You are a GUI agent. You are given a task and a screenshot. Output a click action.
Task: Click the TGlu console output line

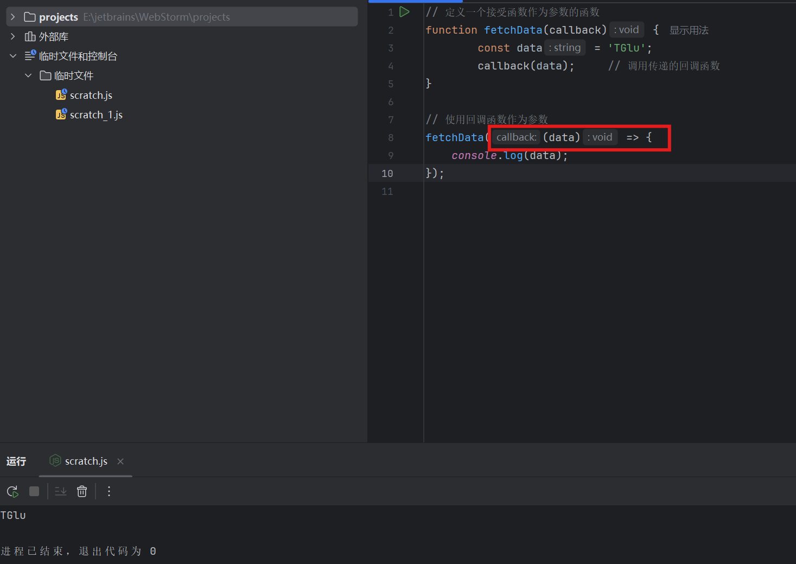(x=13, y=515)
